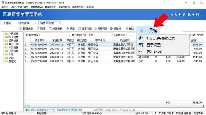
Task: Click the blue 新增 plus icon
Action: [x=67, y=28]
